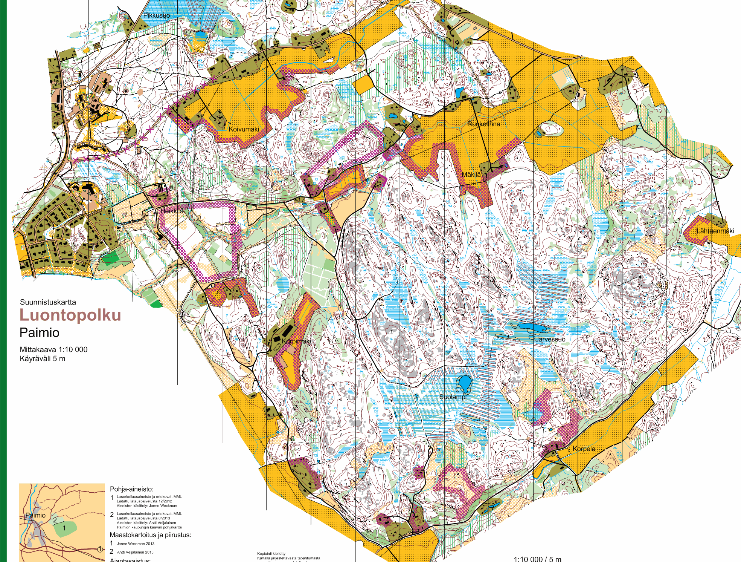Screen dimensions: 741x562
Task: Click the 1:10 000 / 5 m footer text
Action: [537, 559]
